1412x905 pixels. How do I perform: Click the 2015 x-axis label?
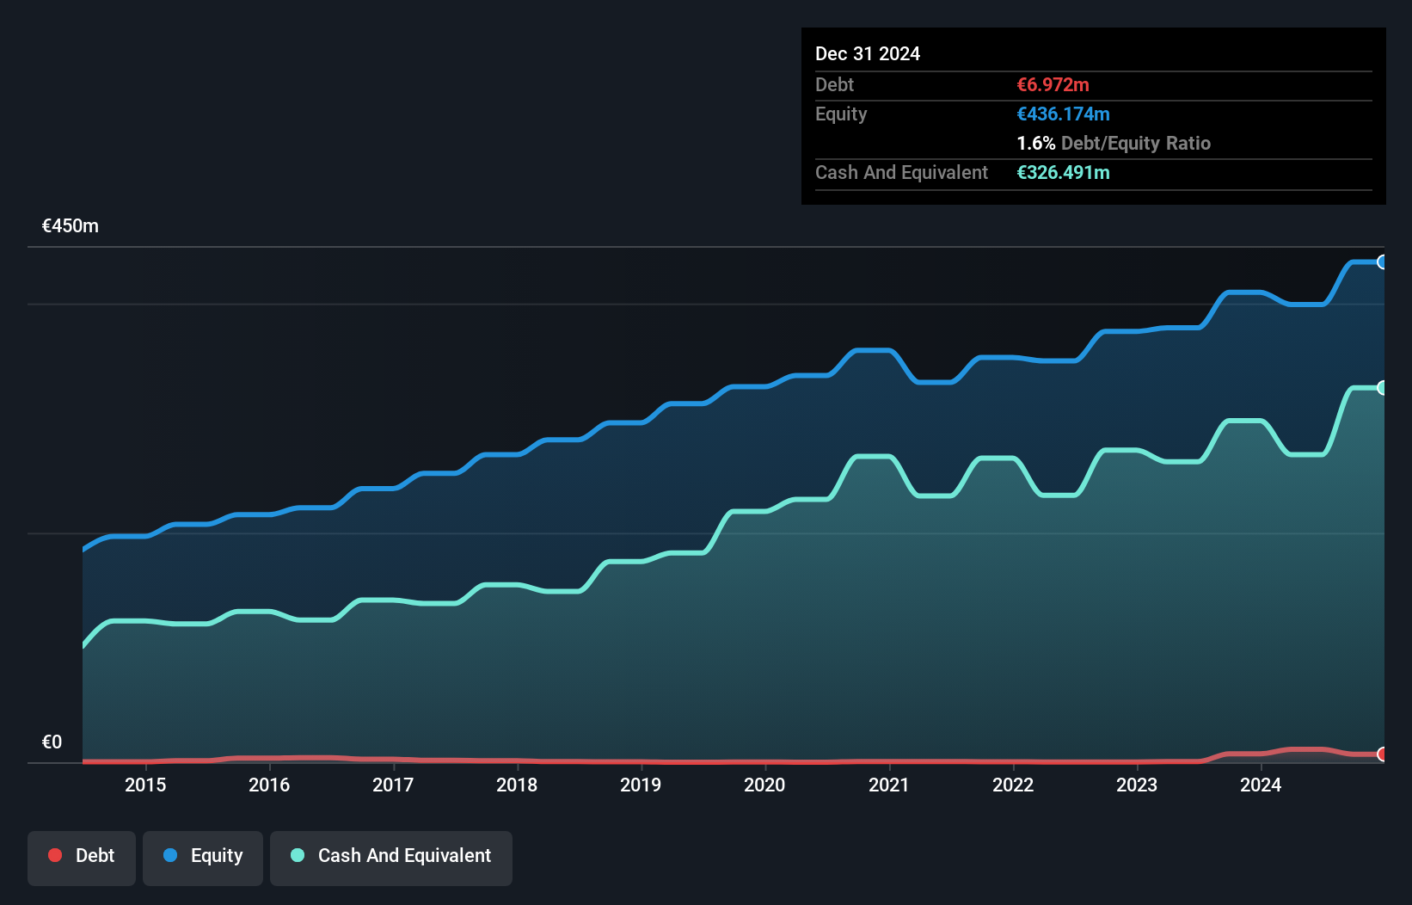pos(145,785)
